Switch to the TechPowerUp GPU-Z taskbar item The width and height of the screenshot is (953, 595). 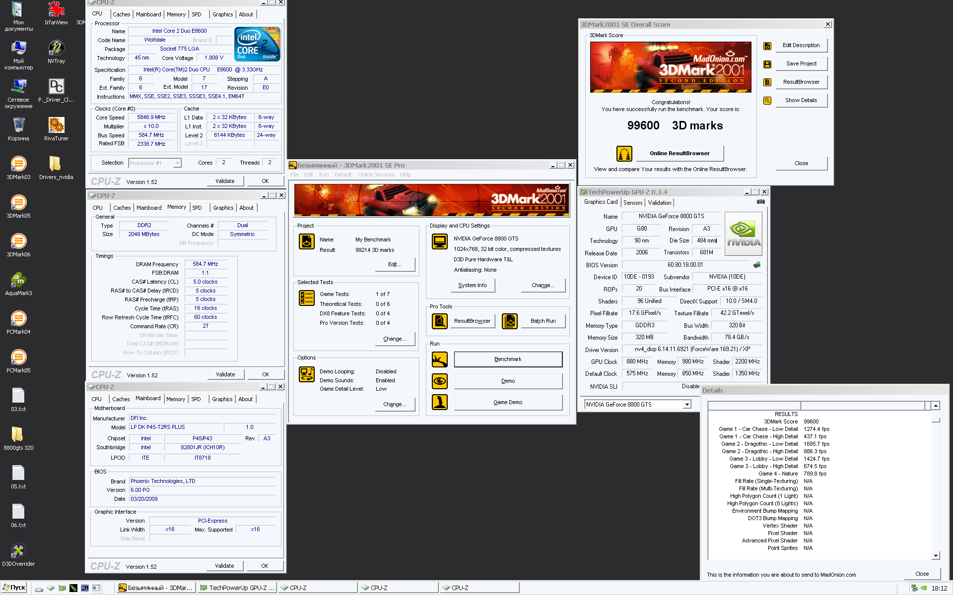point(237,588)
